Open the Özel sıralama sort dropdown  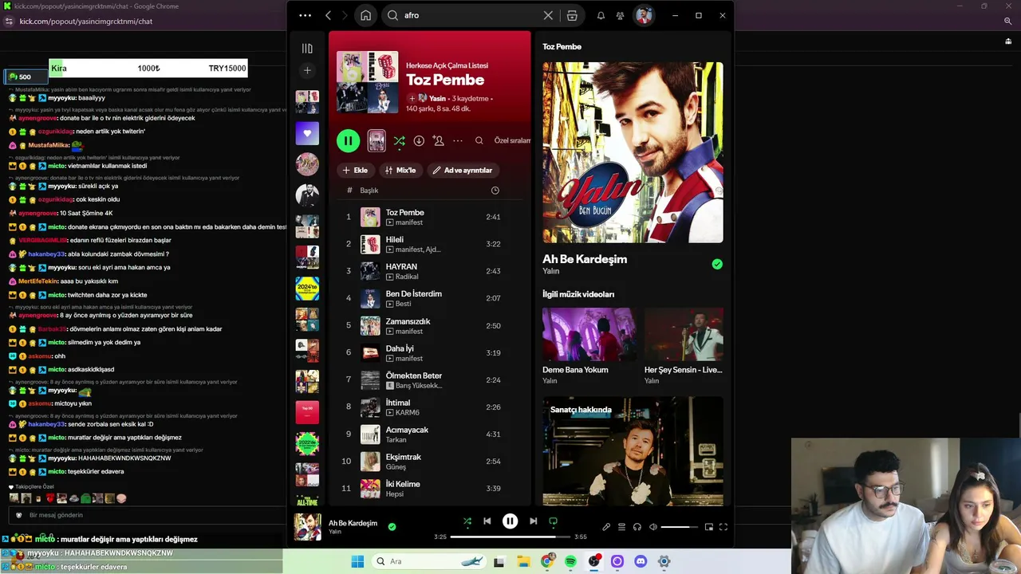point(512,141)
